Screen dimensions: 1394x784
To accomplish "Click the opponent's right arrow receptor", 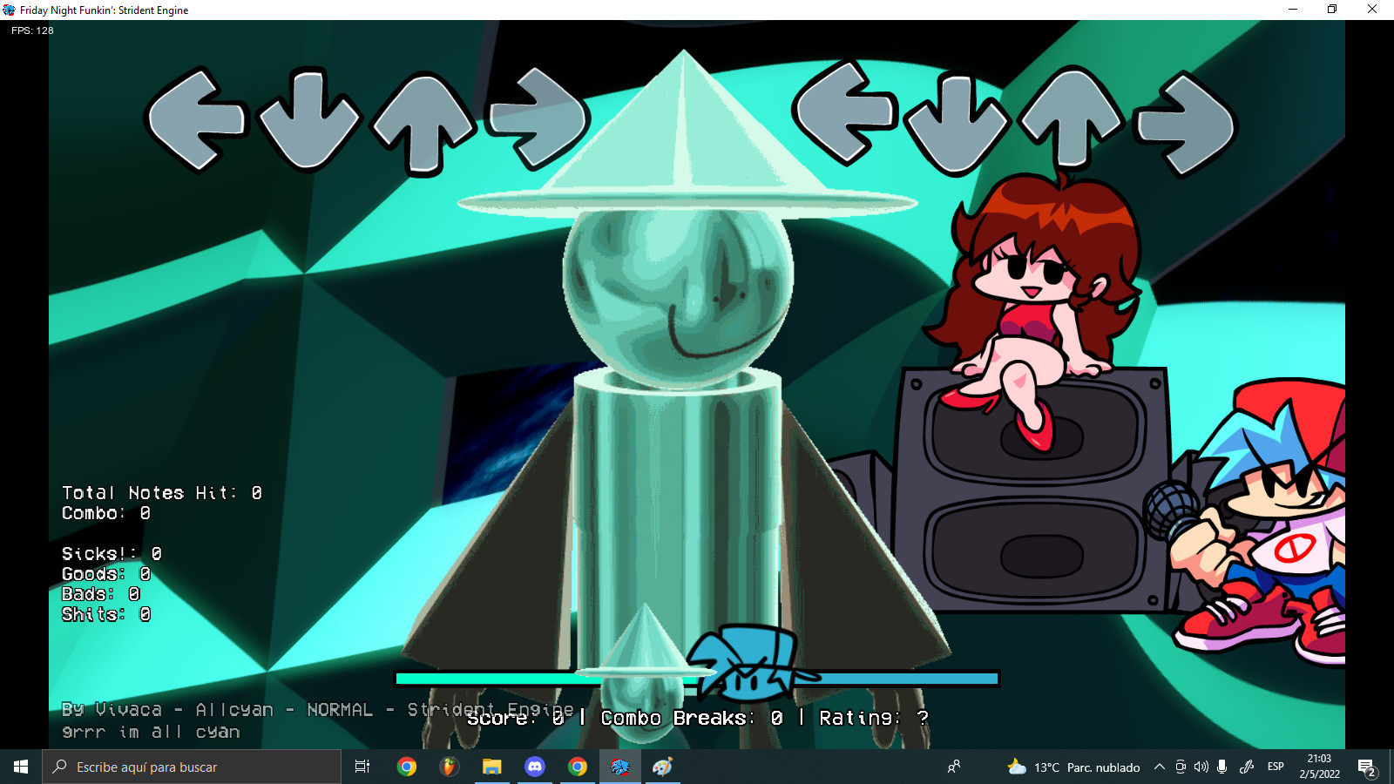I will (538, 118).
